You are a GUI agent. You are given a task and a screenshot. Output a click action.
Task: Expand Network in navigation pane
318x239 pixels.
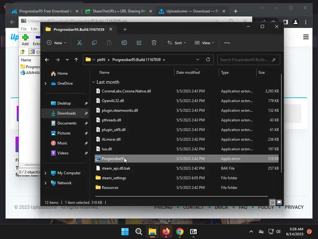click(x=45, y=183)
